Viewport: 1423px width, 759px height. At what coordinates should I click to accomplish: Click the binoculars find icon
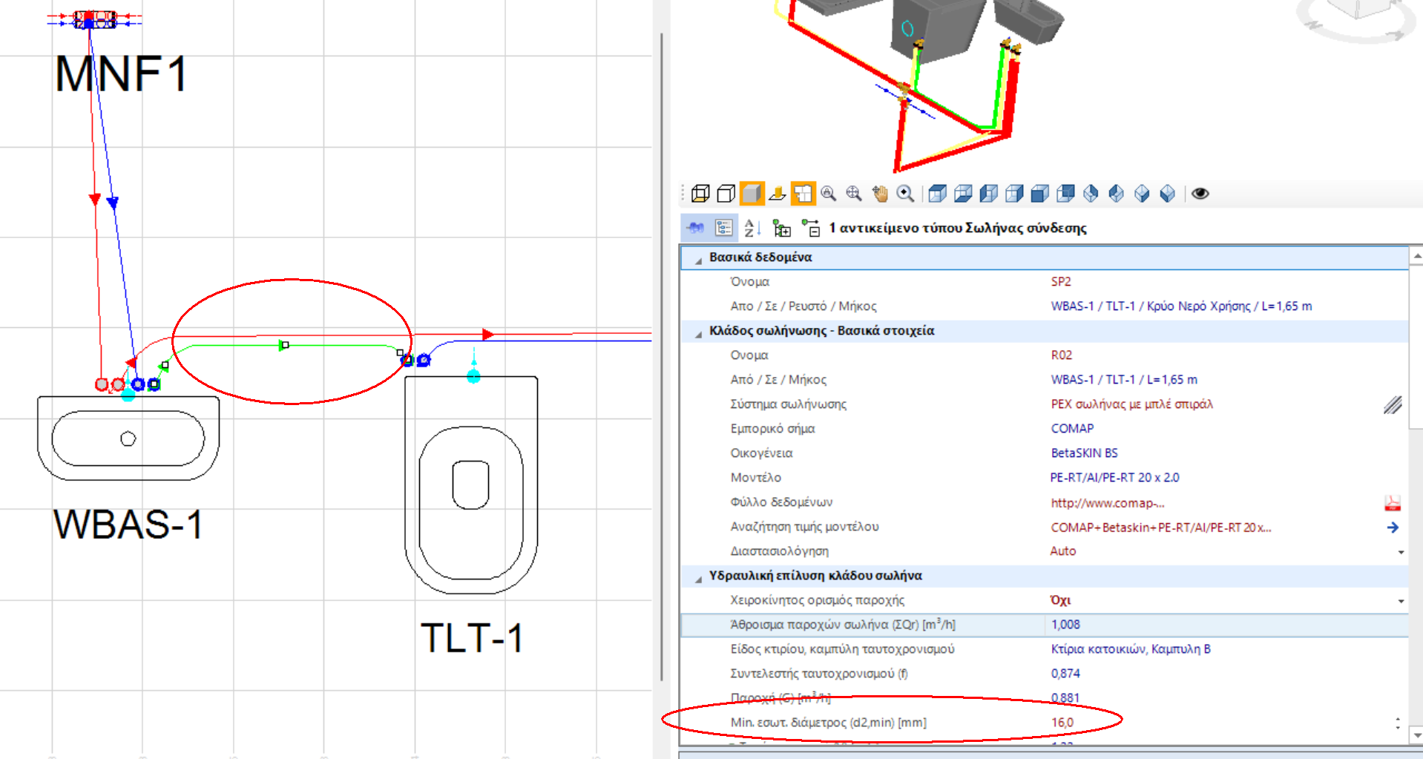coord(696,229)
